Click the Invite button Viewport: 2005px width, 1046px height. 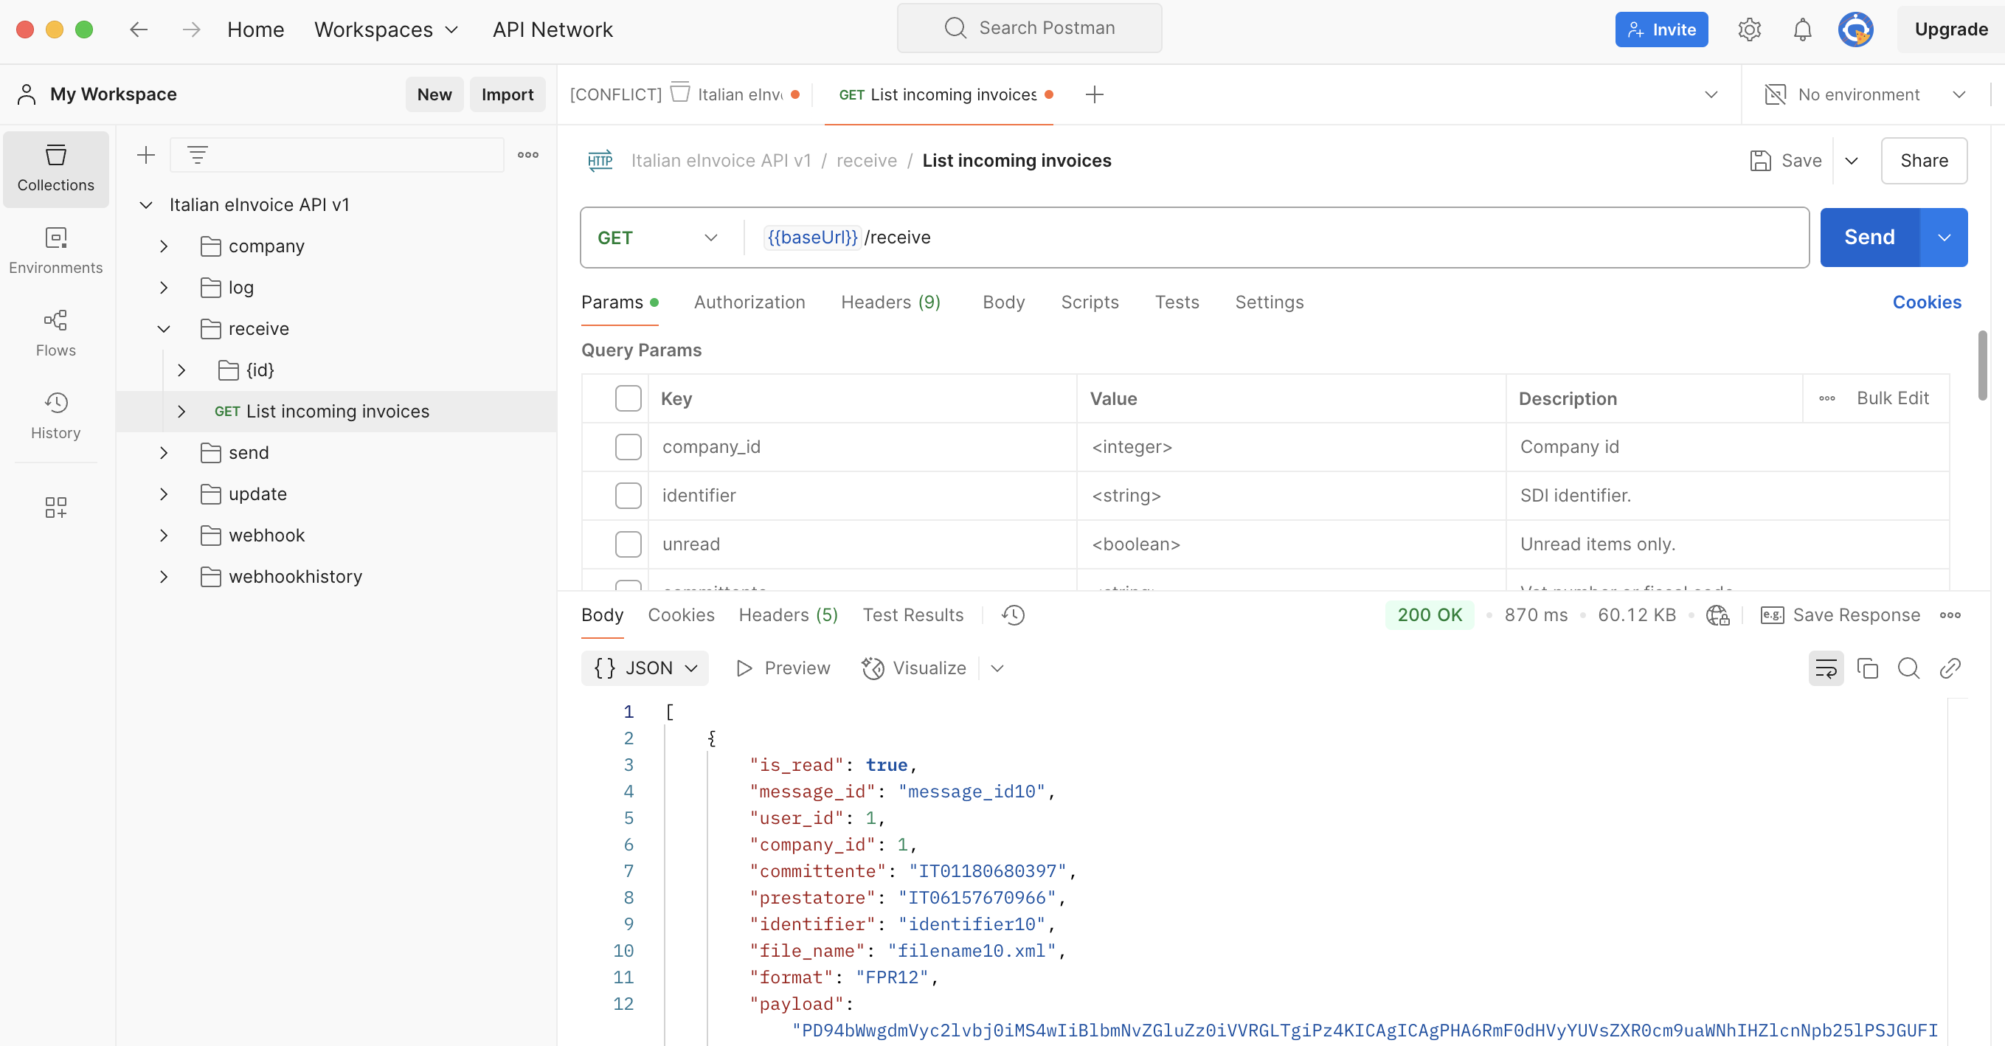tap(1661, 30)
